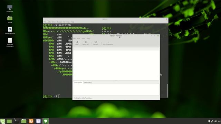
Task: Select Home folder desktop icon
Action: 10,19
